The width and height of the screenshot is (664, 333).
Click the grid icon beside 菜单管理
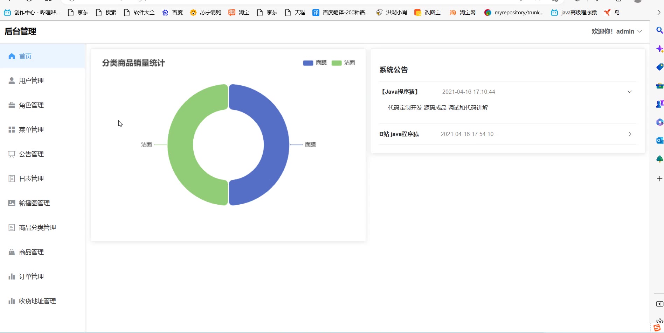[x=12, y=129]
